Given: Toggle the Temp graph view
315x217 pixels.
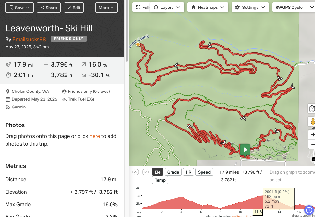Looking at the screenshot, I should 160,180.
